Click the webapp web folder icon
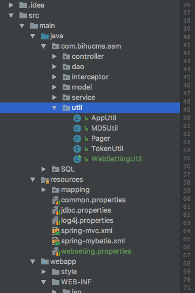Viewport: 195px width, 293px height. [45, 262]
